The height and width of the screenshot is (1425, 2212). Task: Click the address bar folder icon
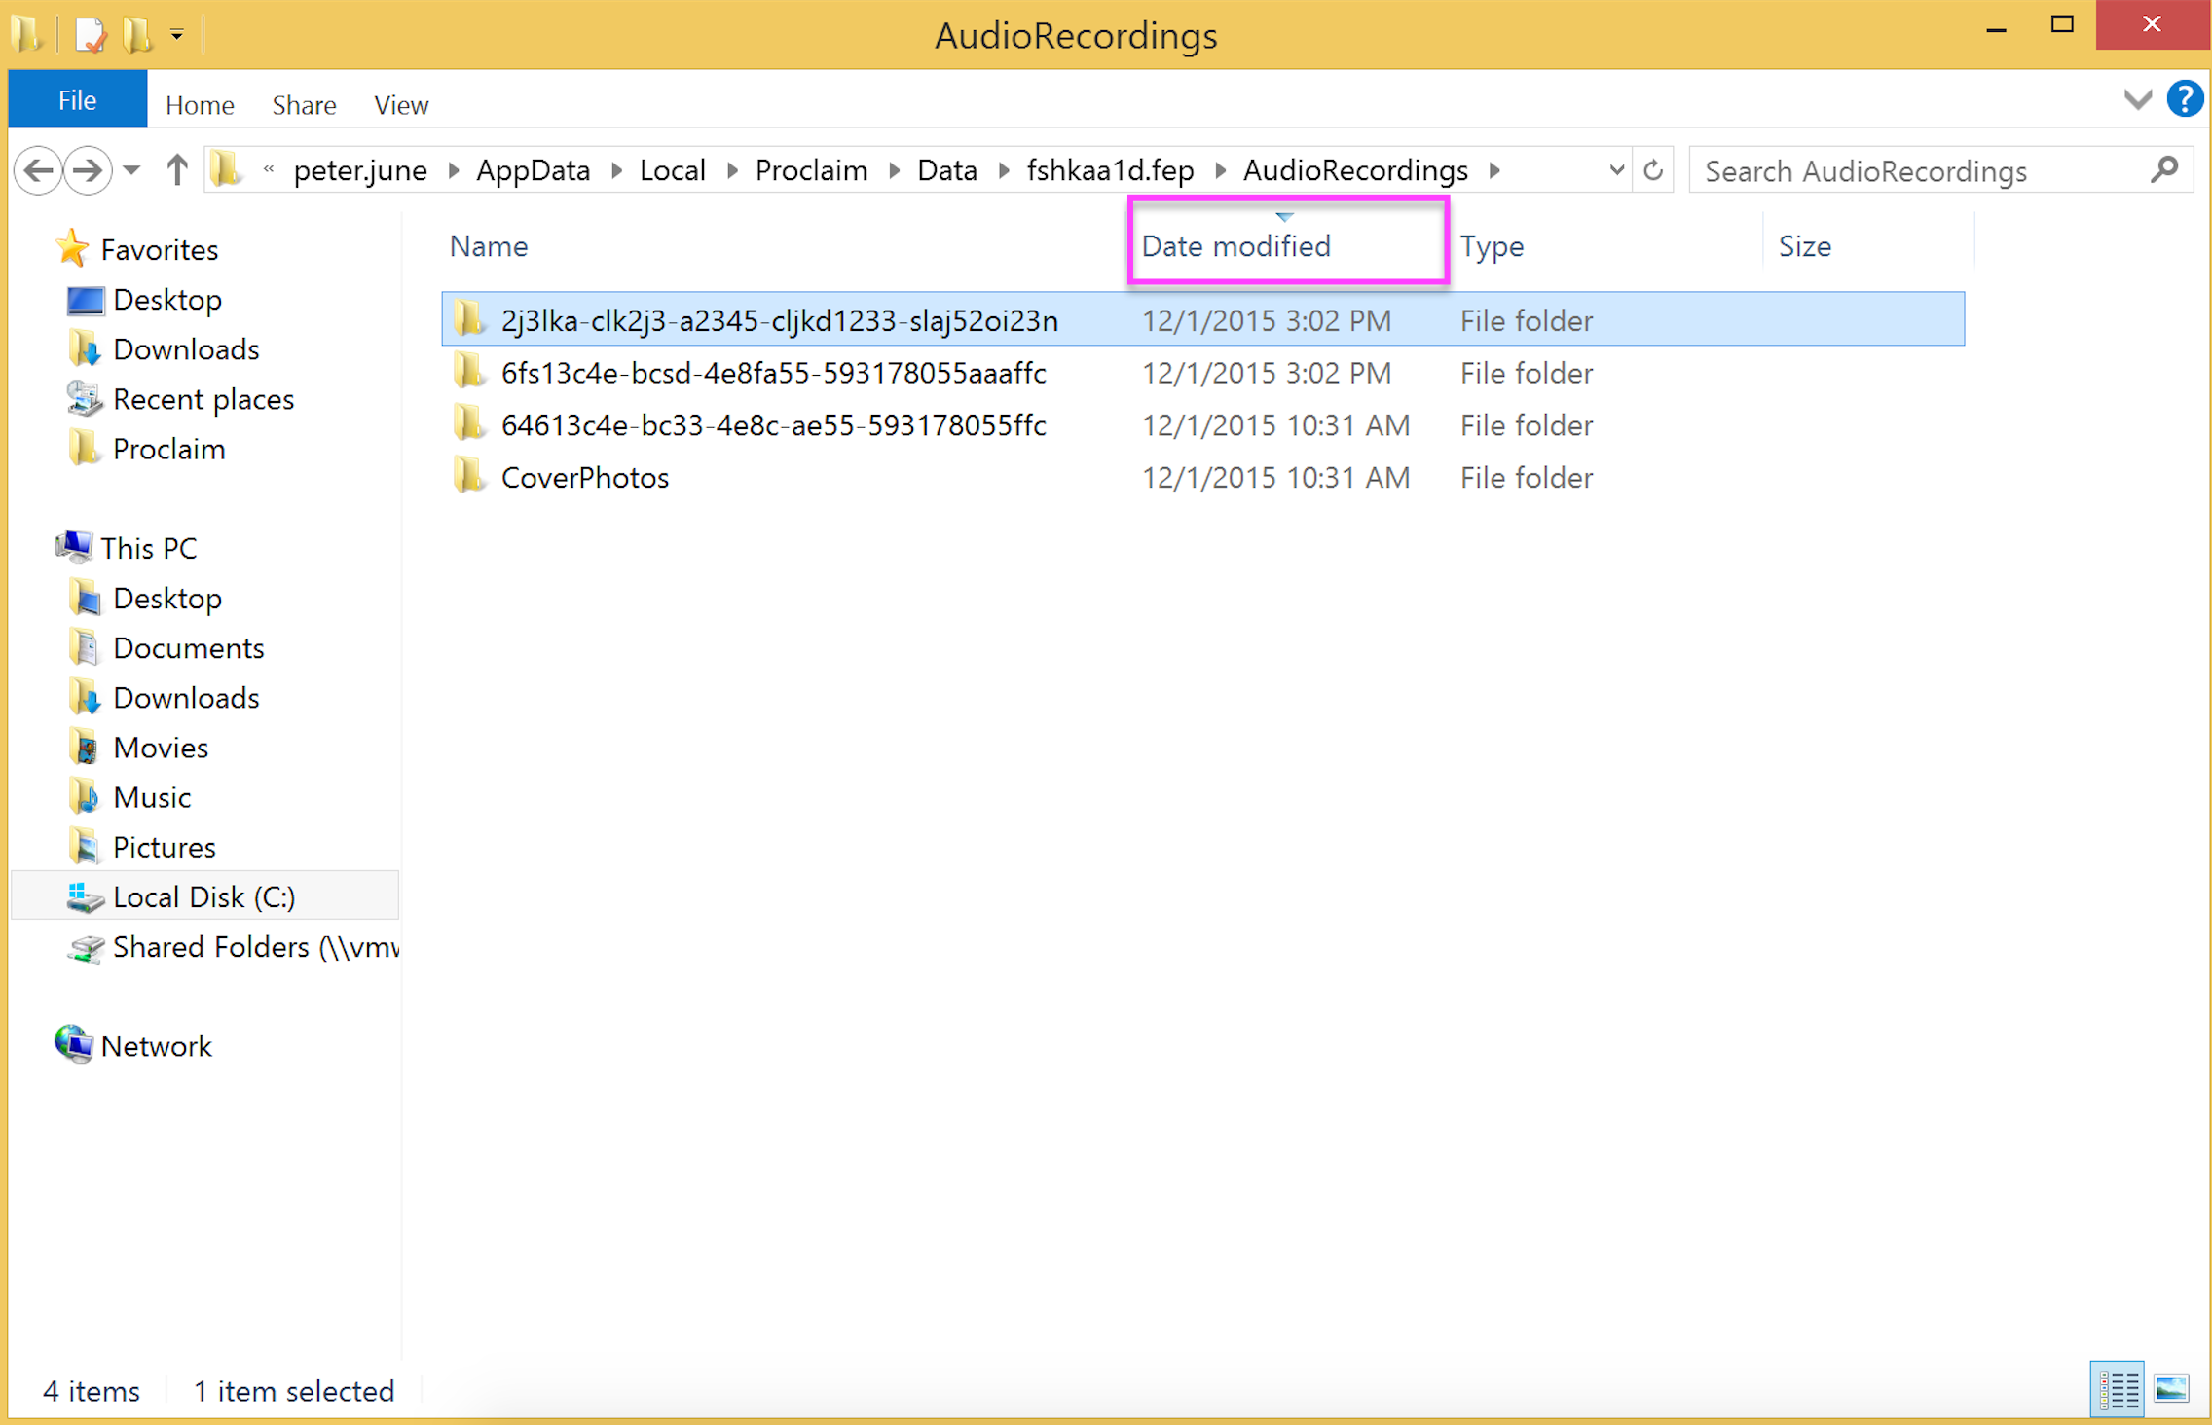coord(226,170)
